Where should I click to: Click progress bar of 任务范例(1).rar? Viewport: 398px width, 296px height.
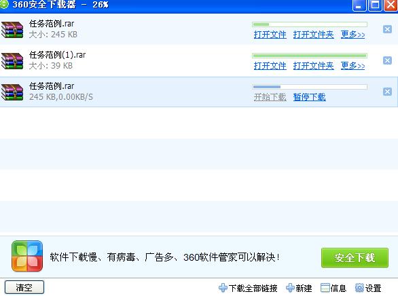(310, 56)
